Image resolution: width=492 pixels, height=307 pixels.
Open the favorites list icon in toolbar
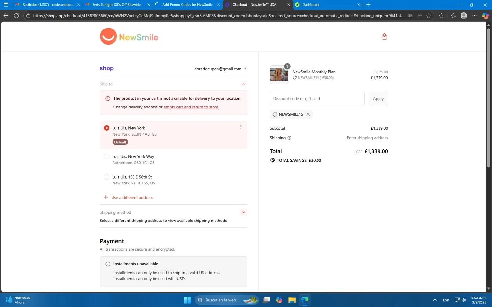tap(453, 16)
